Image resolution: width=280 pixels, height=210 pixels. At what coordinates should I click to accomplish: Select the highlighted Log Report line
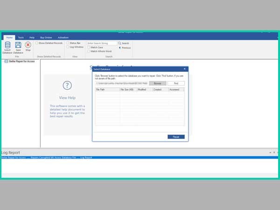coord(140,158)
